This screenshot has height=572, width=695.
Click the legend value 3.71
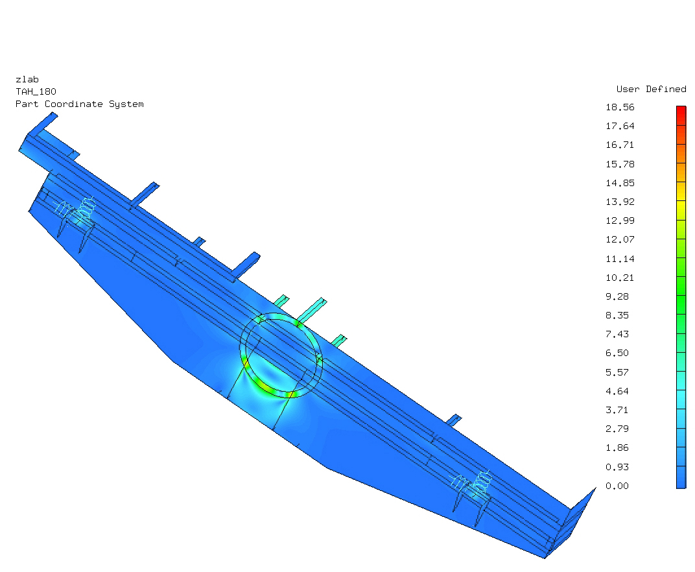(x=617, y=410)
